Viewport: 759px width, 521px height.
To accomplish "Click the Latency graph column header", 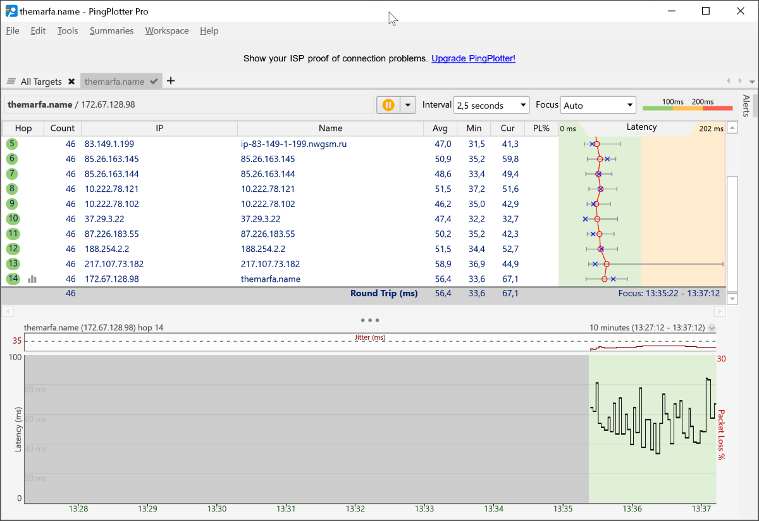I will 641,127.
